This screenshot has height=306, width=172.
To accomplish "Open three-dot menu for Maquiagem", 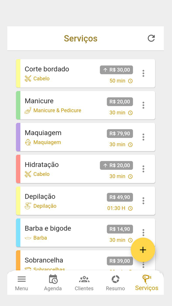I will pos(143,137).
